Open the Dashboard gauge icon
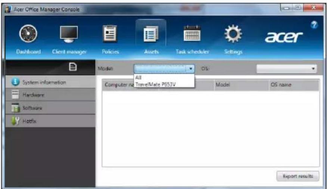Screen dimensions: 327x189 (x=28, y=34)
